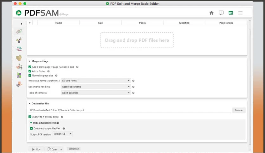265x153 pixels.
Task: Click the Page ranges column header
Action: click(x=226, y=23)
